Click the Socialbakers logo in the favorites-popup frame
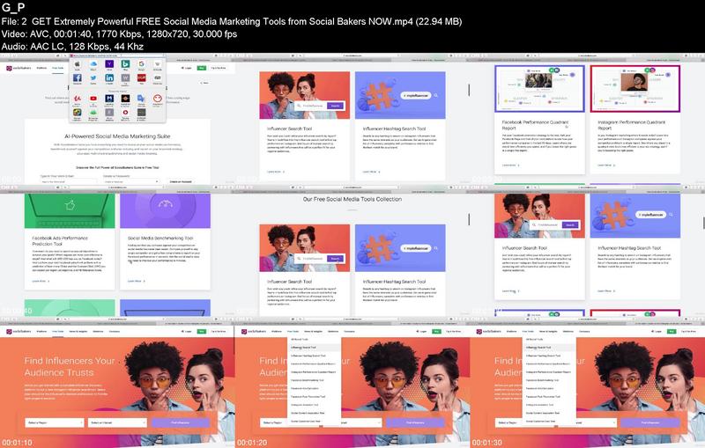705x448 pixels. pyautogui.click(x=19, y=68)
